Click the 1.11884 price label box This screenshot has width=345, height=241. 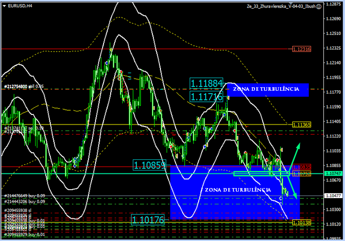pos(206,83)
